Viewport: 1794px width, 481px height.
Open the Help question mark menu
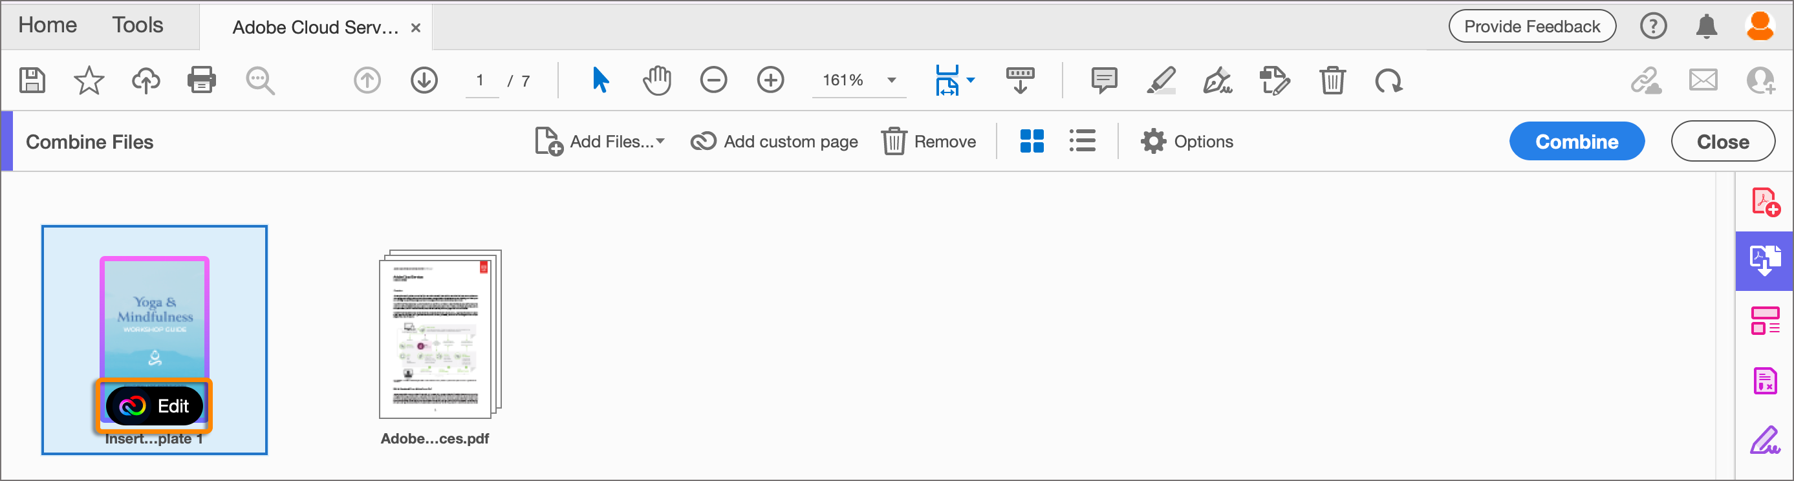pyautogui.click(x=1653, y=27)
